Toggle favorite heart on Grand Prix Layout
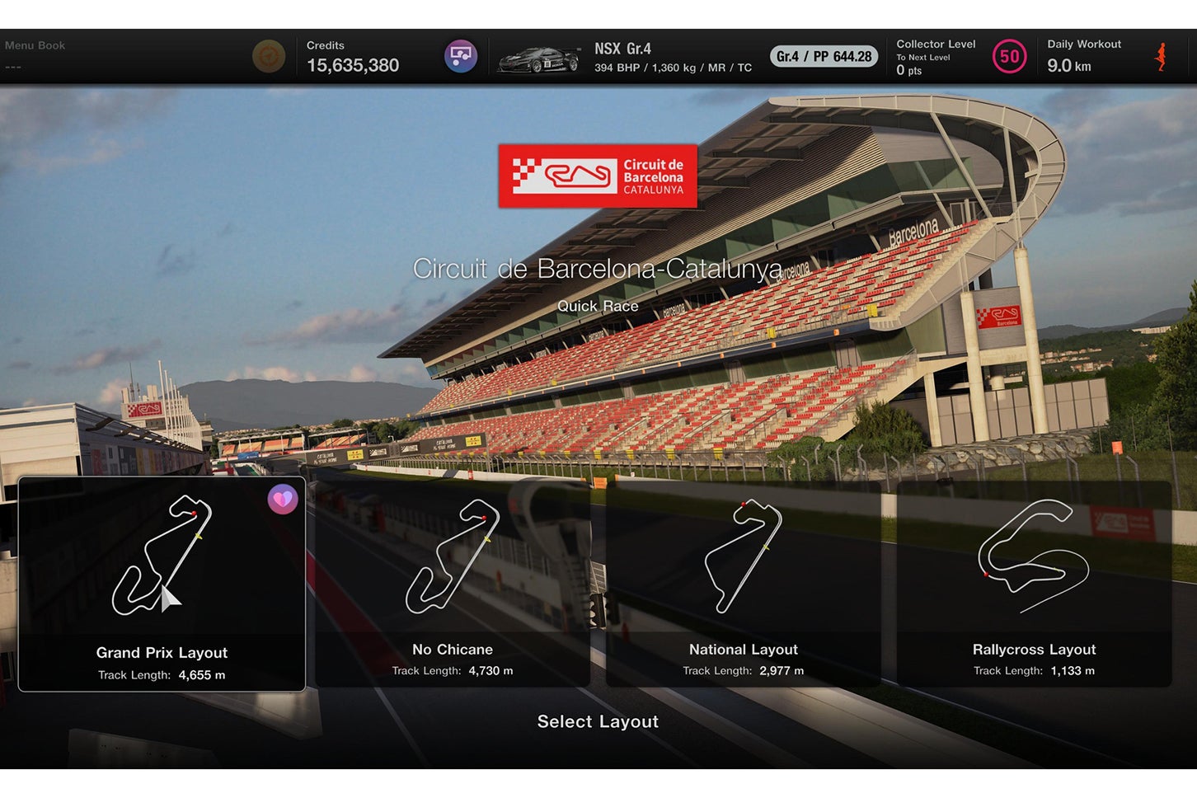 click(x=283, y=499)
